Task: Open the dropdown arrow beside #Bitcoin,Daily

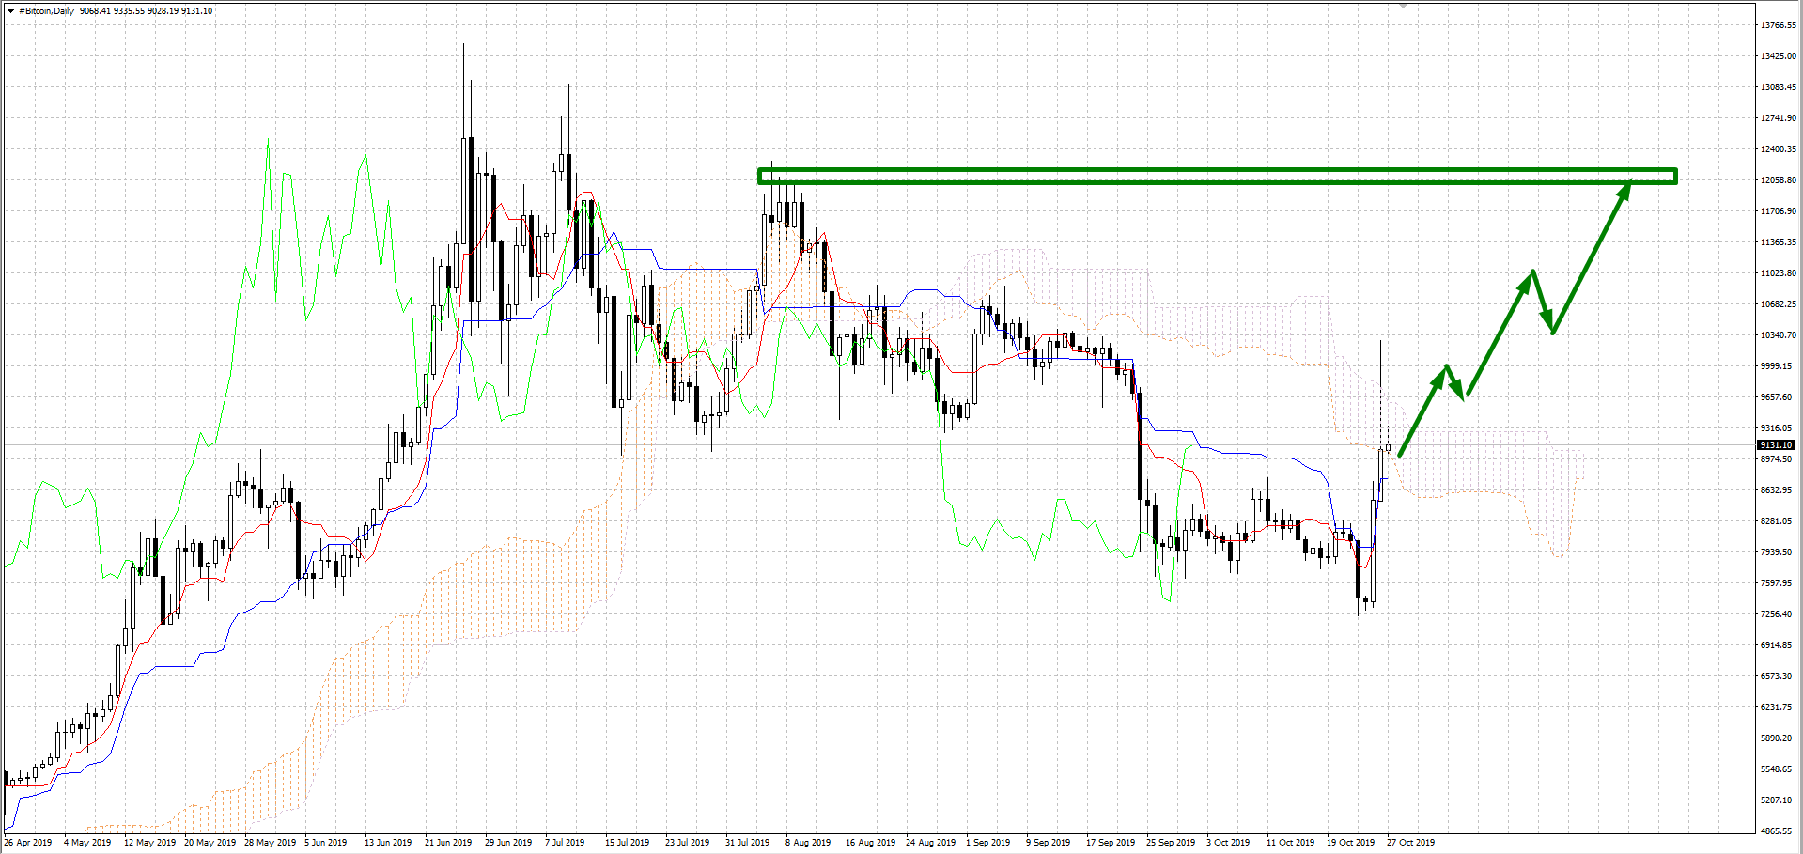Action: click(x=10, y=11)
